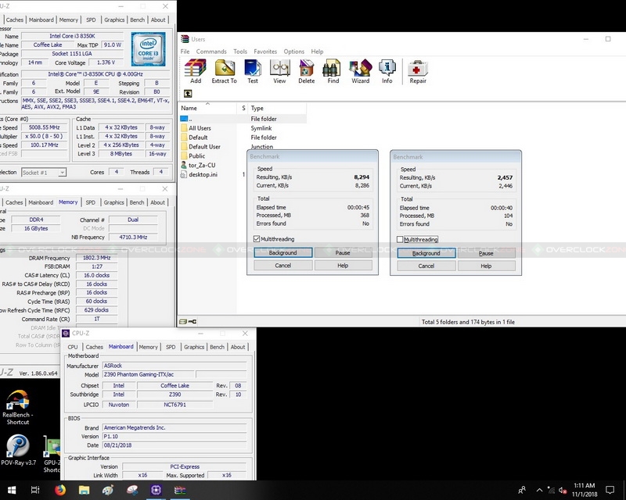
Task: Launch the WinRAR Wizard
Action: point(360,71)
